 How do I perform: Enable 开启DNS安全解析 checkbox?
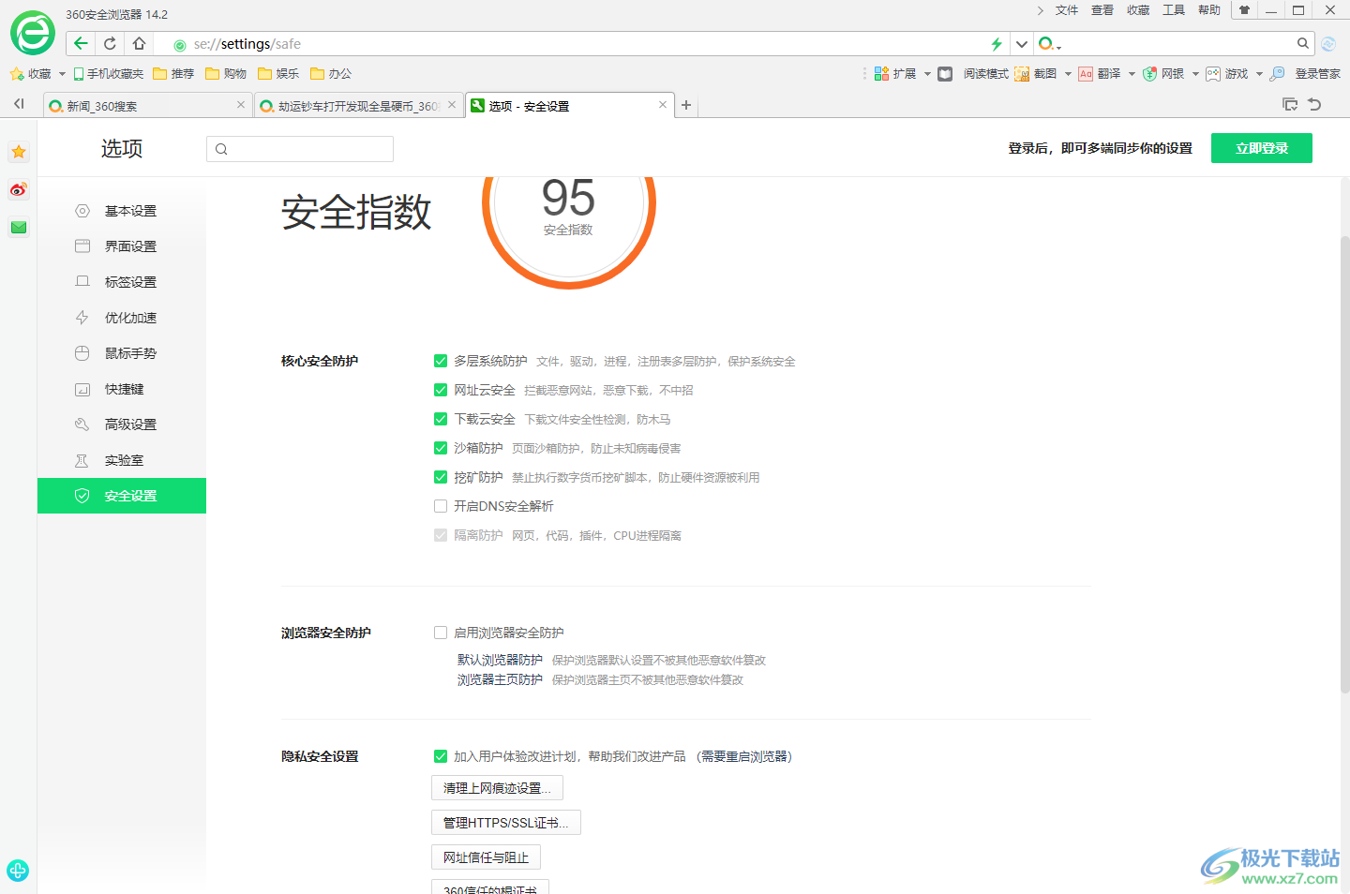(x=441, y=506)
